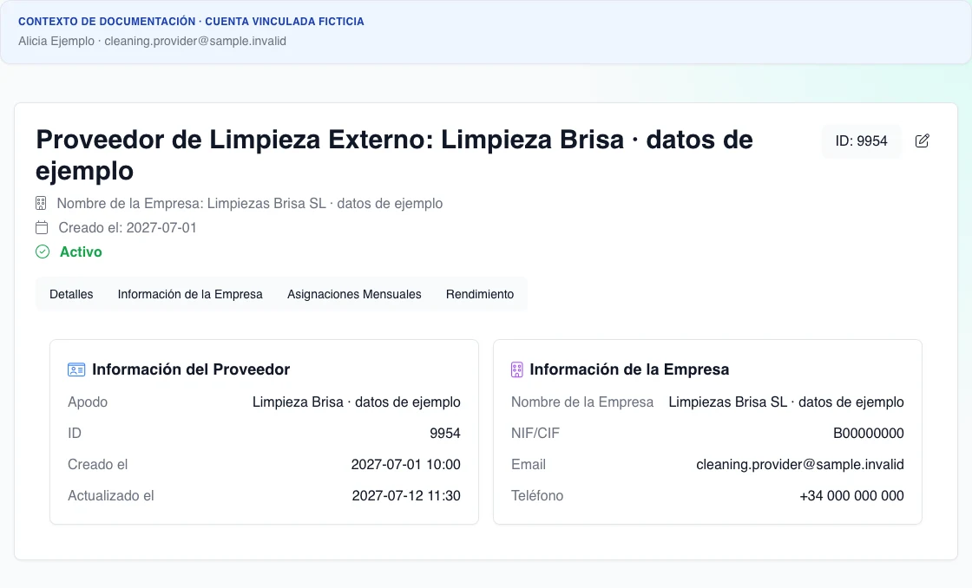Screen dimensions: 972x588
Task: Click the Proveedor de Limpieza Externo page title
Action: pyautogui.click(x=394, y=155)
